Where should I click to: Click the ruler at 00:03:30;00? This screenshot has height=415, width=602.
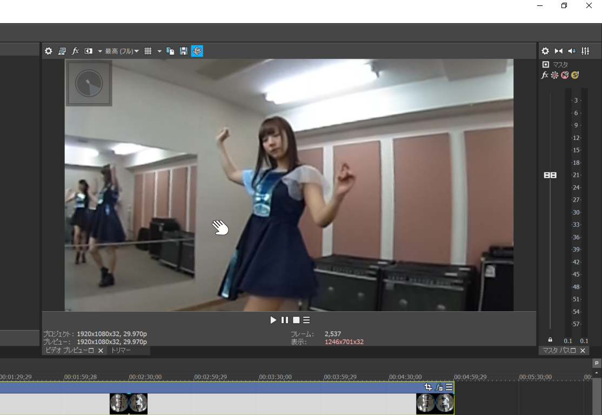click(x=275, y=377)
